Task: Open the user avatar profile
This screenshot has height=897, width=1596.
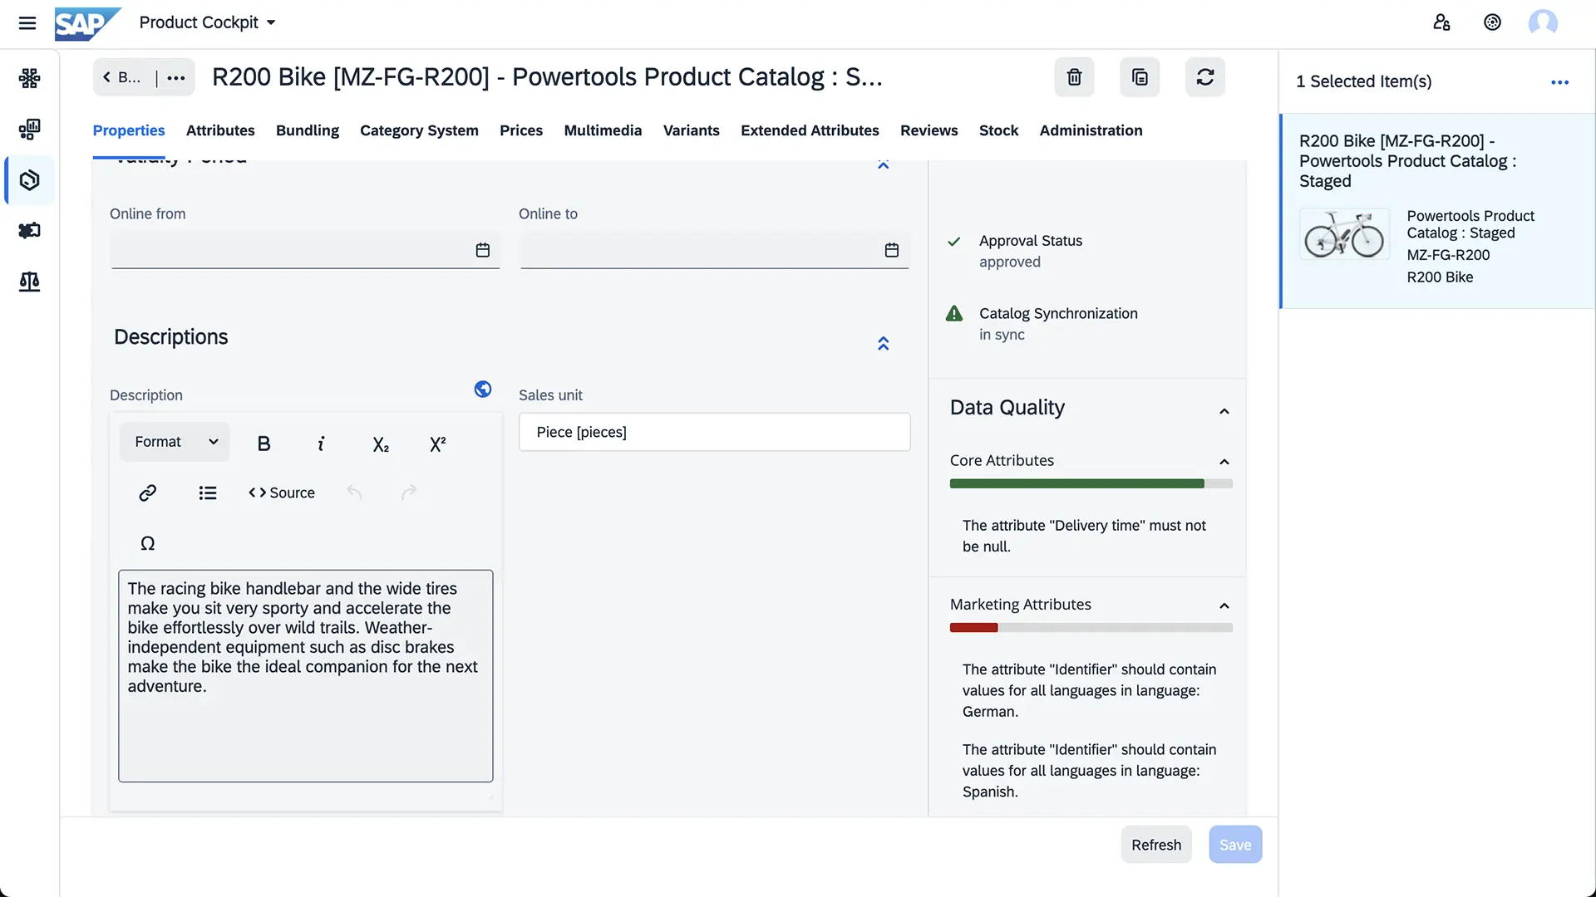Action: click(x=1543, y=22)
